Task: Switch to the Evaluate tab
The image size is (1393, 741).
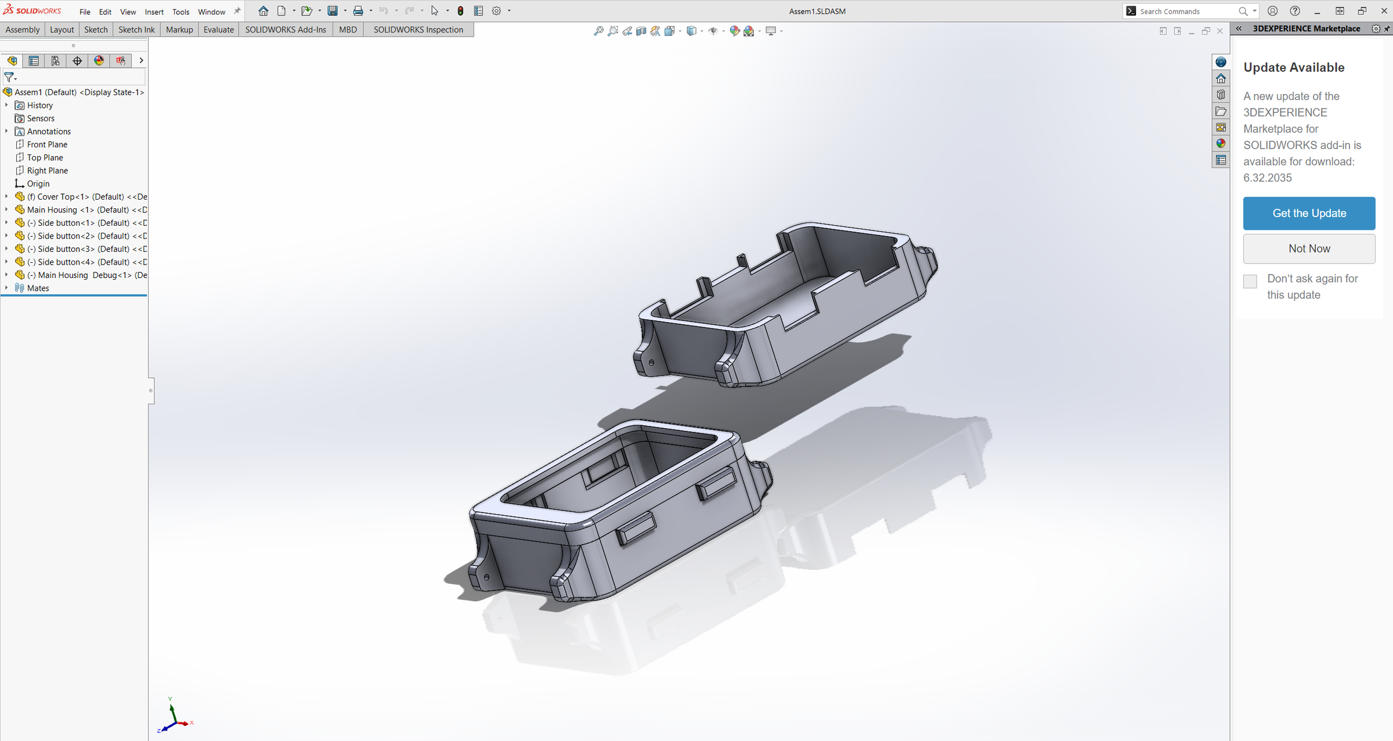Action: [x=218, y=30]
